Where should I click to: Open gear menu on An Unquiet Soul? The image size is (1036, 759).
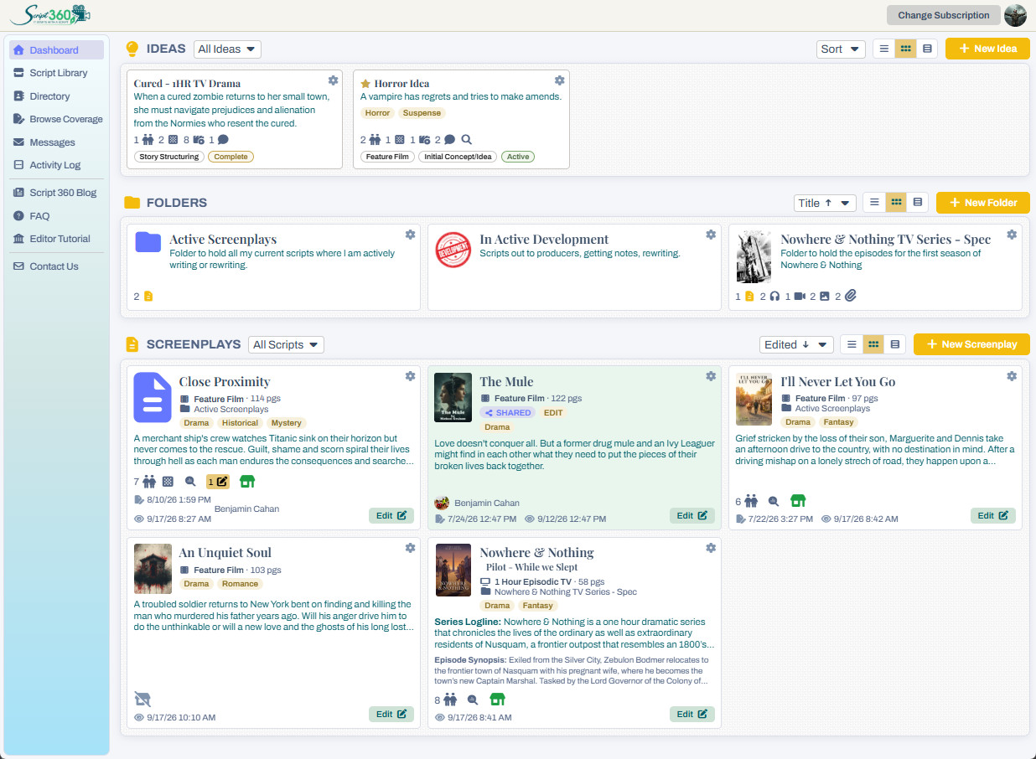(x=410, y=547)
